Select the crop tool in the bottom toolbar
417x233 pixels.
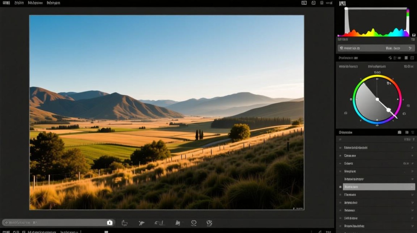(x=124, y=223)
